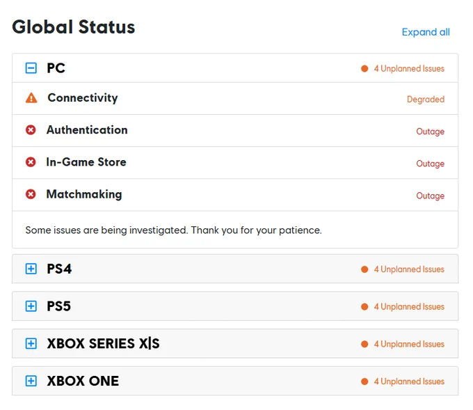
Task: Click the Matchmaking outage X icon
Action: click(31, 194)
